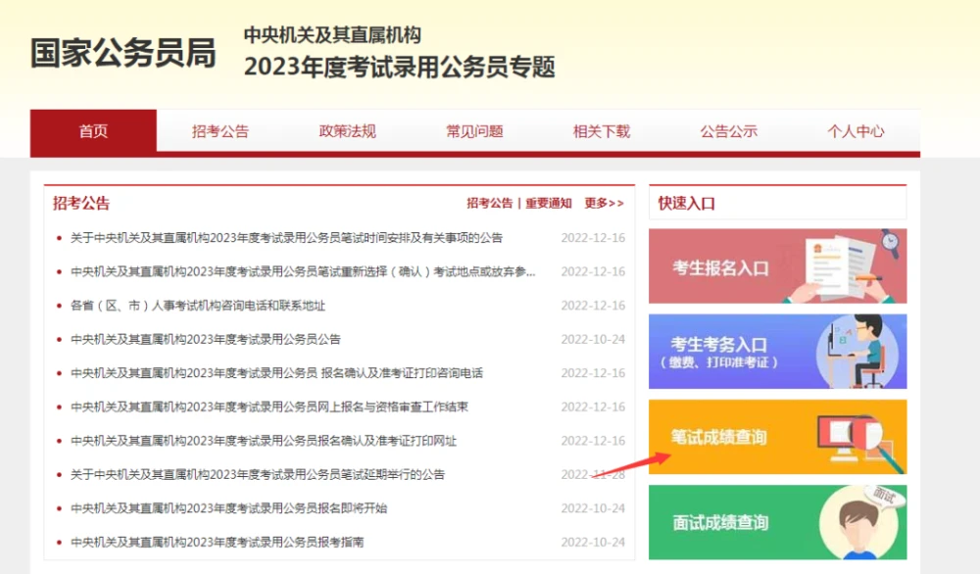Open the 各省人事考试机构咨询电话和联系地址 link
The width and height of the screenshot is (980, 574).
[198, 306]
